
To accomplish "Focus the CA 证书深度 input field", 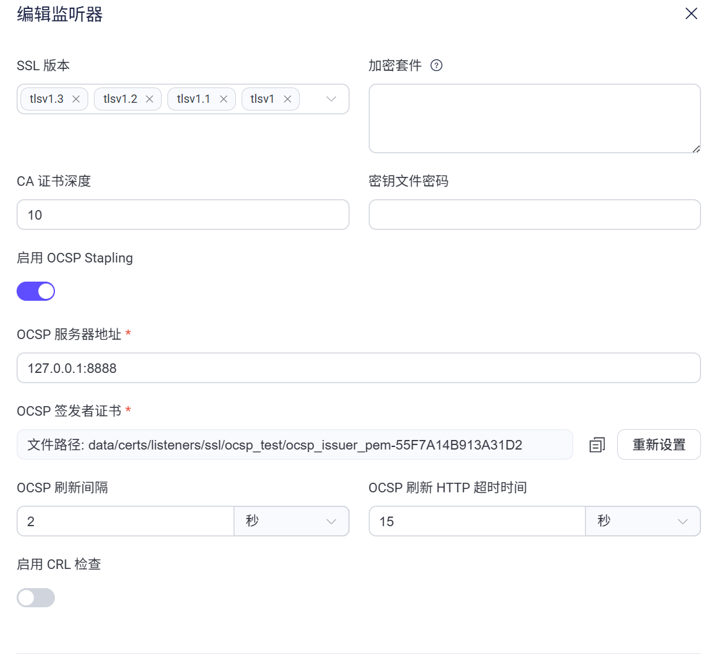I will tap(183, 215).
